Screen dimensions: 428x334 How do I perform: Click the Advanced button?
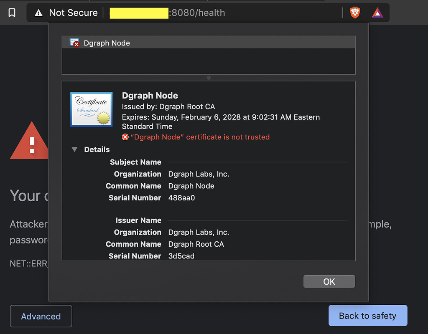pyautogui.click(x=41, y=316)
